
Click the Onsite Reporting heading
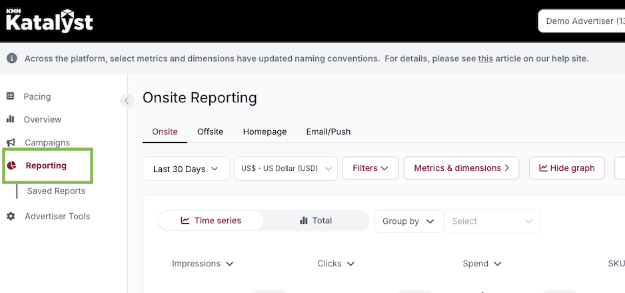[x=200, y=98]
